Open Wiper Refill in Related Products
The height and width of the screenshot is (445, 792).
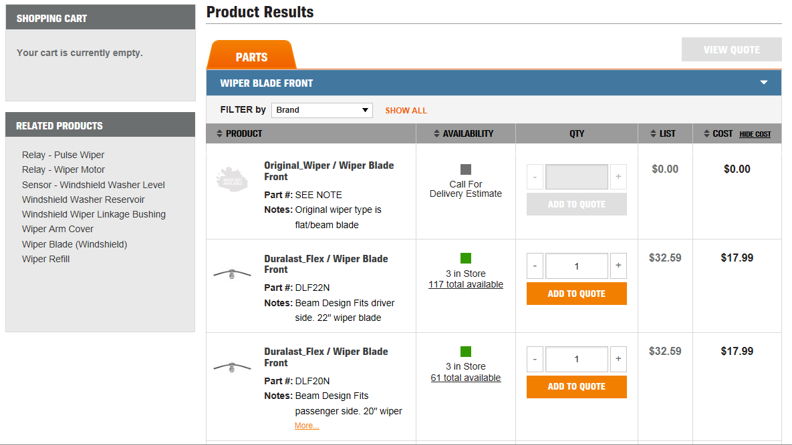(x=45, y=259)
